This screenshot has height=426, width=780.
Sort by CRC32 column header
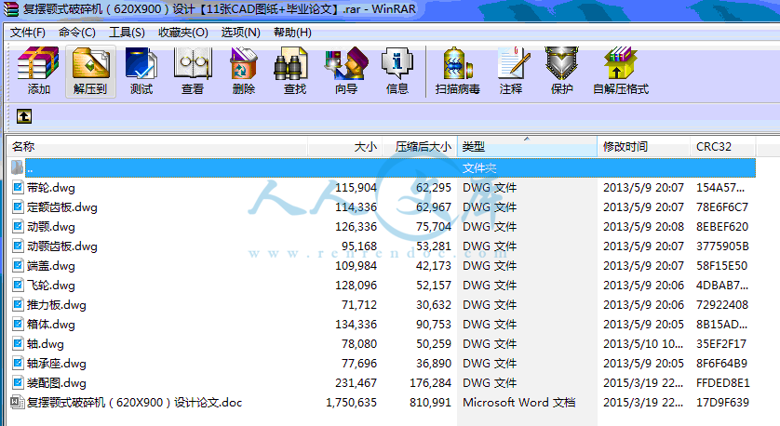point(723,147)
